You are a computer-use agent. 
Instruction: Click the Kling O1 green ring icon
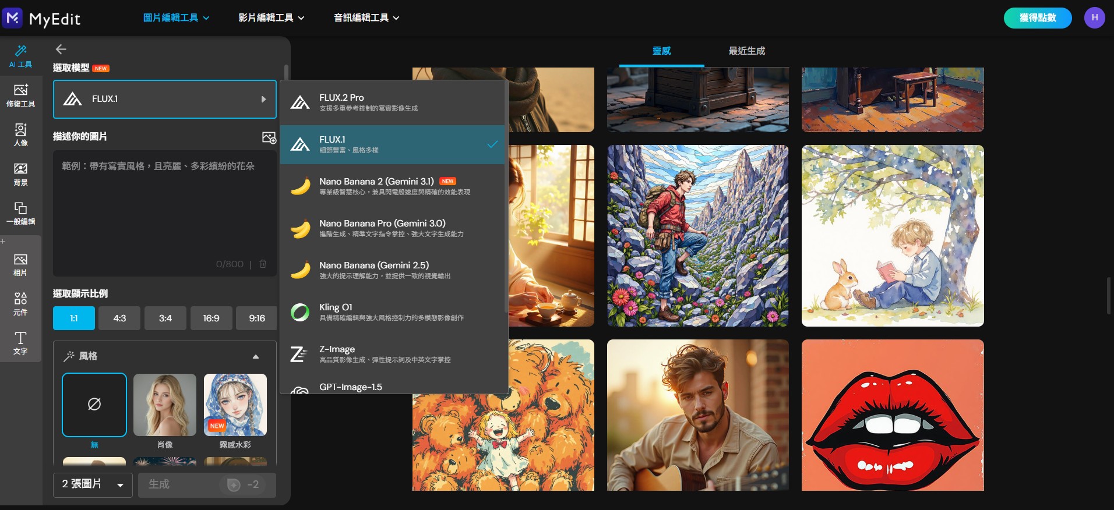300,312
